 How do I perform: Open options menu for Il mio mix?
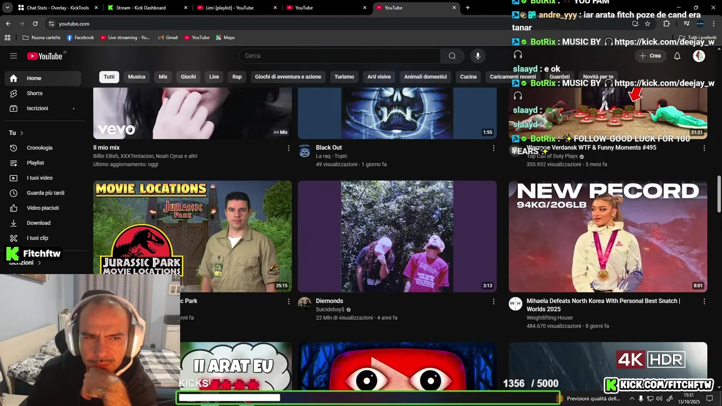click(x=289, y=148)
